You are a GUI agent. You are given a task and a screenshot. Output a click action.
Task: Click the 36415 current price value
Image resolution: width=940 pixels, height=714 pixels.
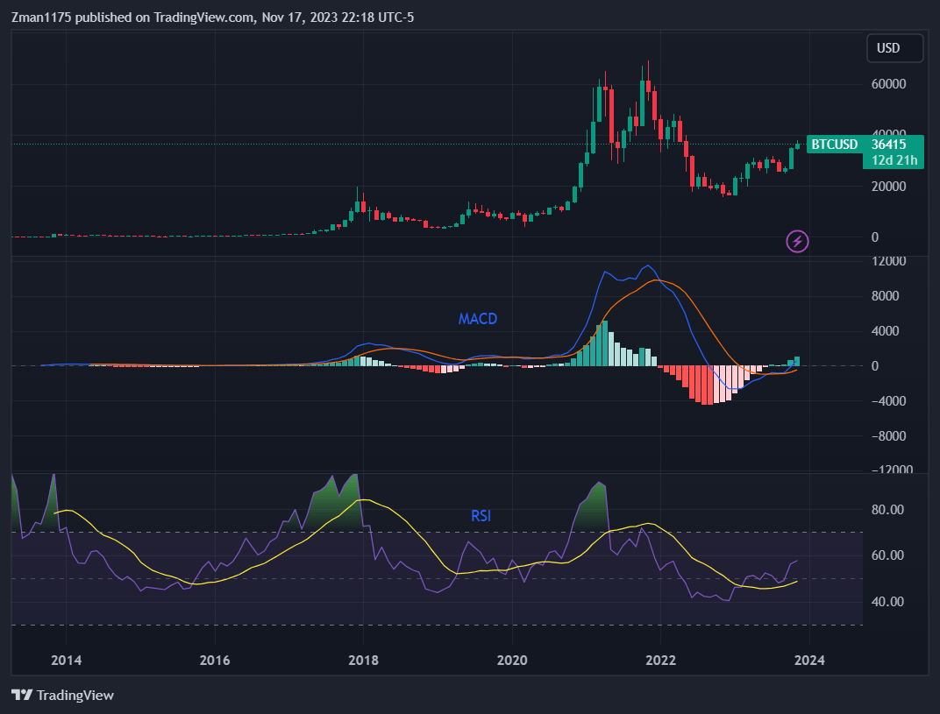(888, 145)
